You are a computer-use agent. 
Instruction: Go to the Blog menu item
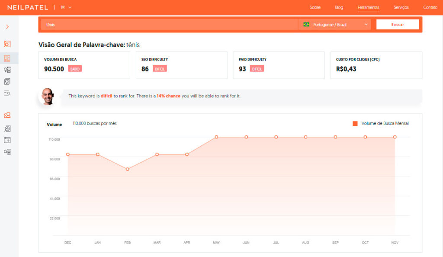339,7
